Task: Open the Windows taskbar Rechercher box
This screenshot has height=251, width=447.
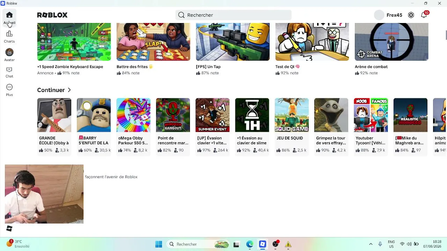Action: [x=198, y=244]
